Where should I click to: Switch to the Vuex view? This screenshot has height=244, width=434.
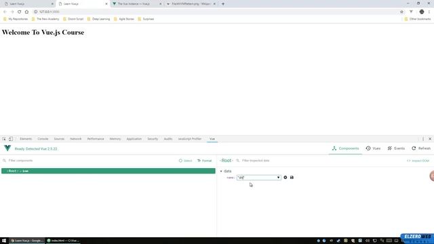tap(373, 148)
